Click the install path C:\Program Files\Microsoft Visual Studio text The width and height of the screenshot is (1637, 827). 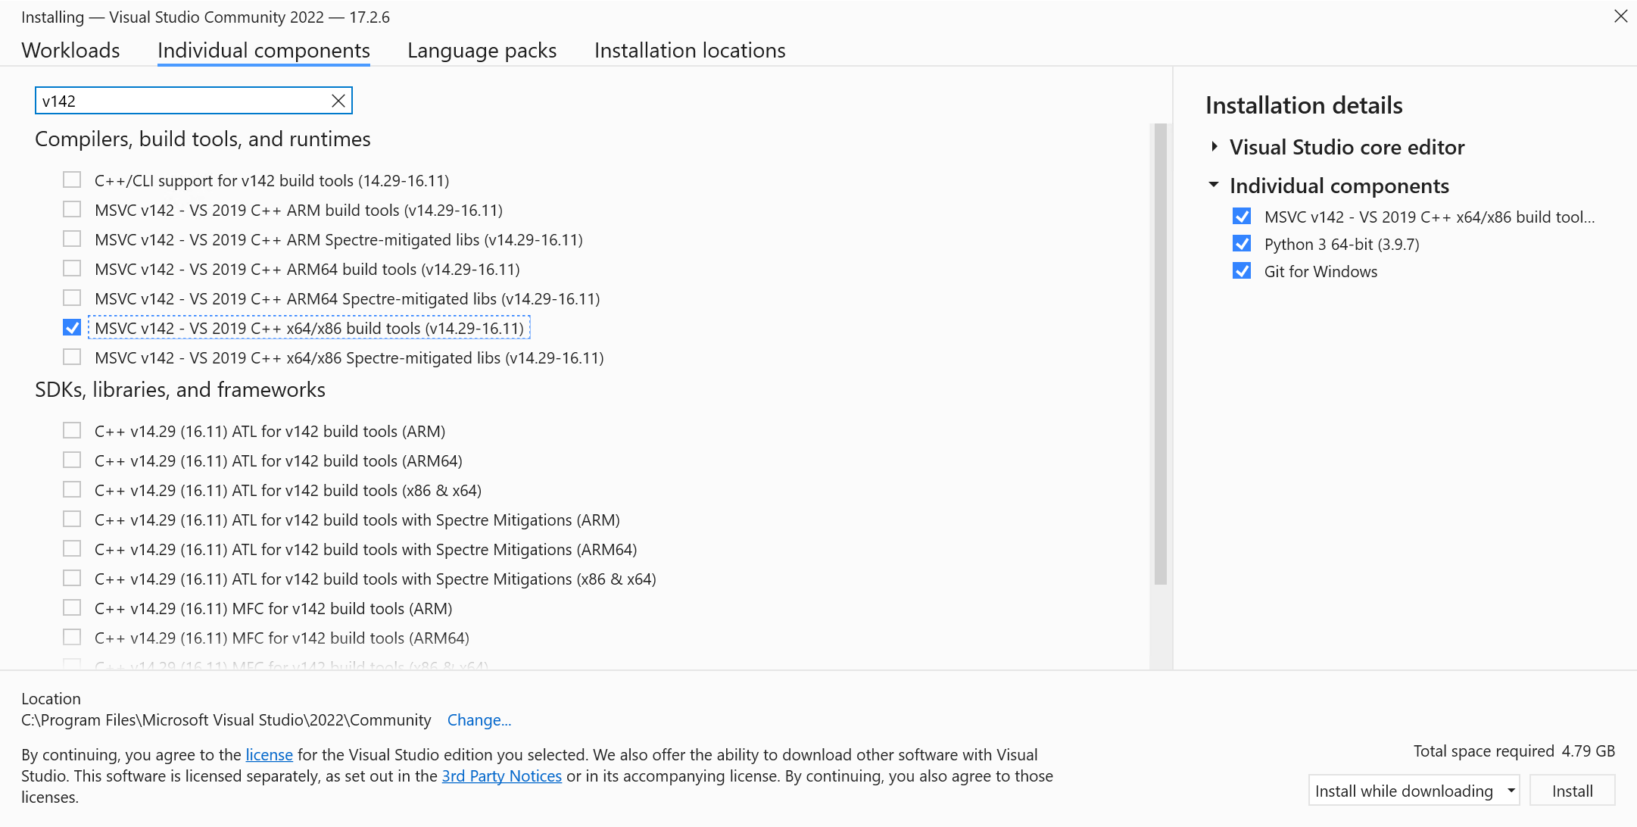pyautogui.click(x=226, y=720)
